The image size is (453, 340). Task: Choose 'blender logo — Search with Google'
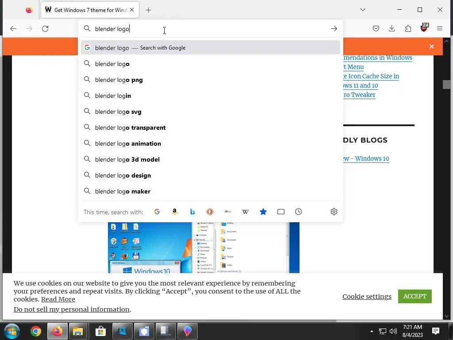tap(210, 48)
